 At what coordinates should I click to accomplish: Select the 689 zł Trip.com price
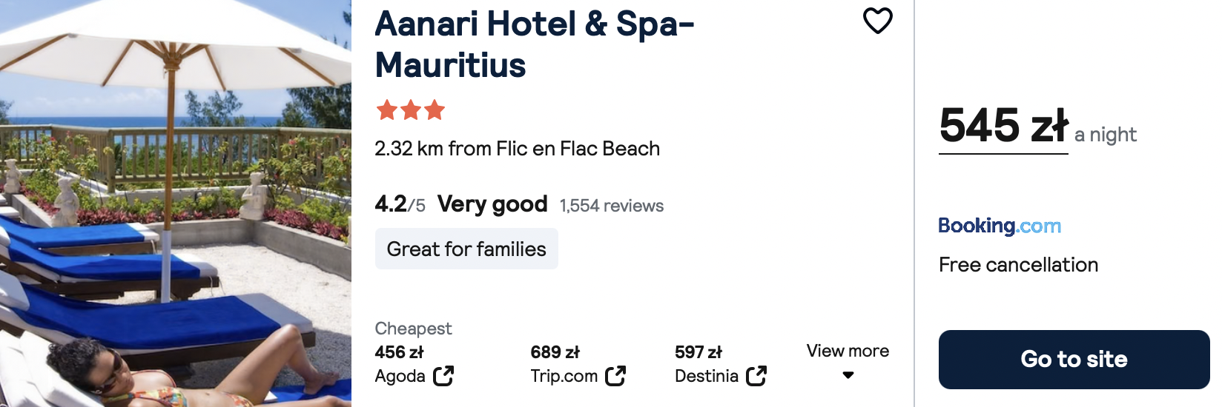(555, 352)
